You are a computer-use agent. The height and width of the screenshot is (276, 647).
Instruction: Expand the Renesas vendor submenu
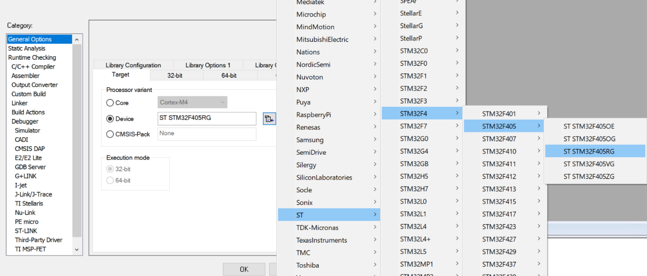pyautogui.click(x=329, y=127)
